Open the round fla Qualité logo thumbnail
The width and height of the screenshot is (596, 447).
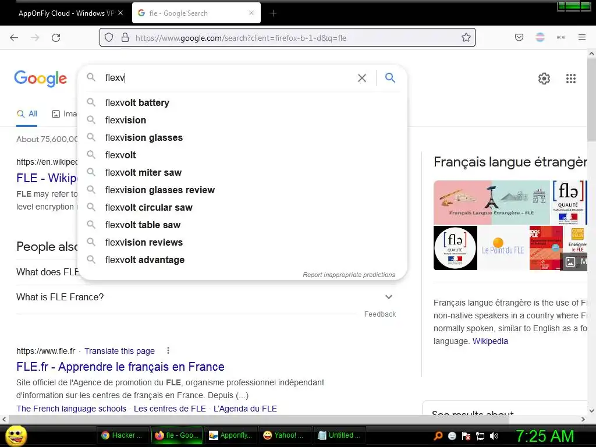(455, 248)
